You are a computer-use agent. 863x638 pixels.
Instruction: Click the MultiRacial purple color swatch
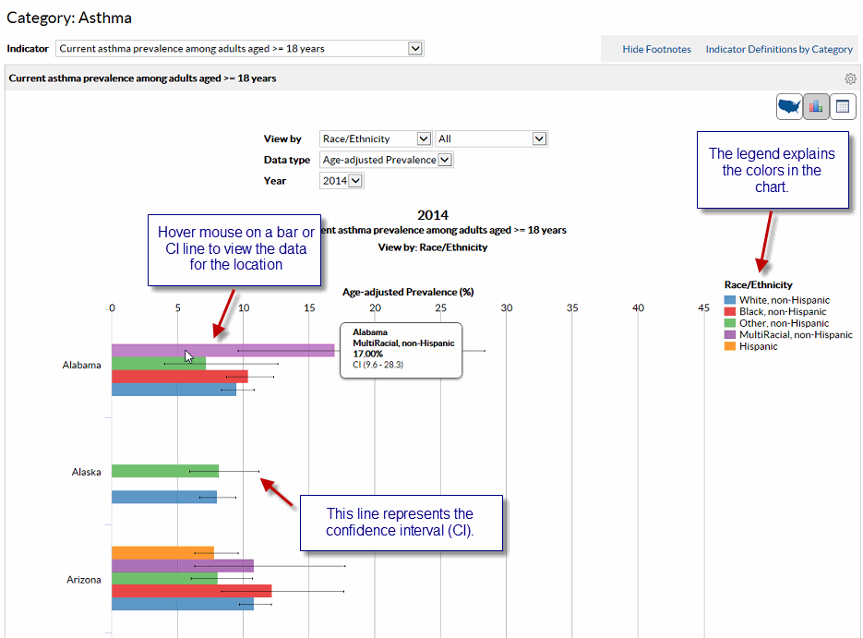730,334
